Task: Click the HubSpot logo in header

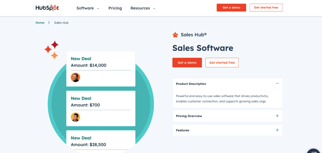Action: point(47,8)
